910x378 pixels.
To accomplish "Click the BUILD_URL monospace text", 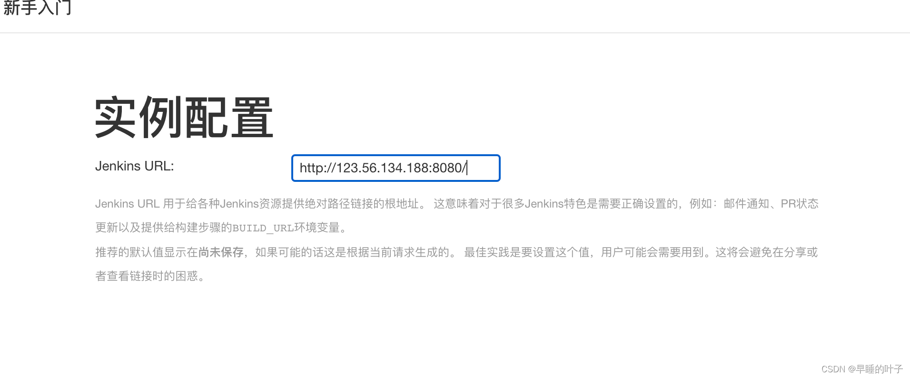I will tap(263, 228).
